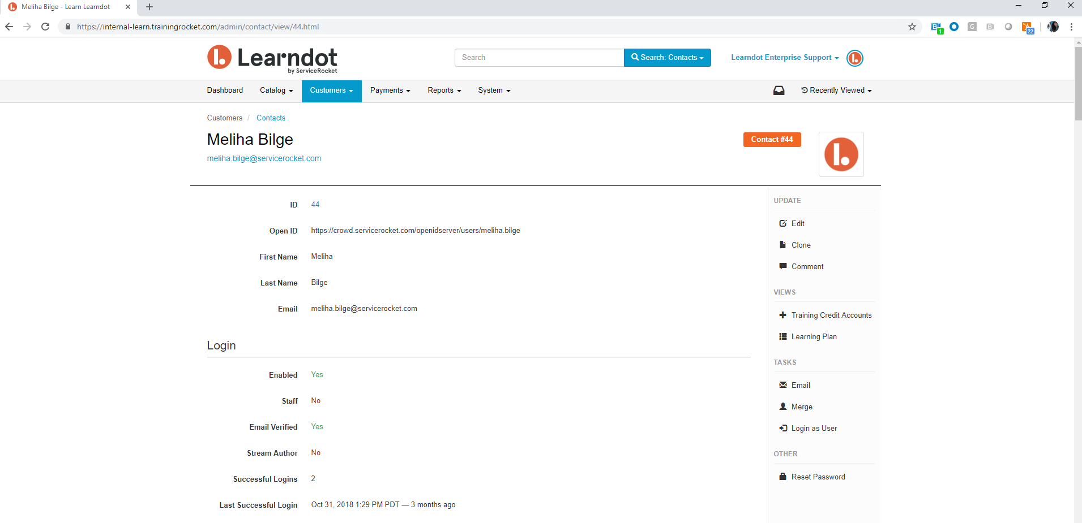Click the Reset Password lock icon
The height and width of the screenshot is (523, 1082).
[x=782, y=477]
